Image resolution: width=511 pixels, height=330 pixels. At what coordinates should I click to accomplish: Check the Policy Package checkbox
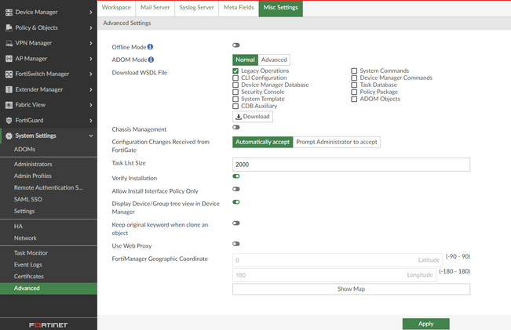[354, 92]
